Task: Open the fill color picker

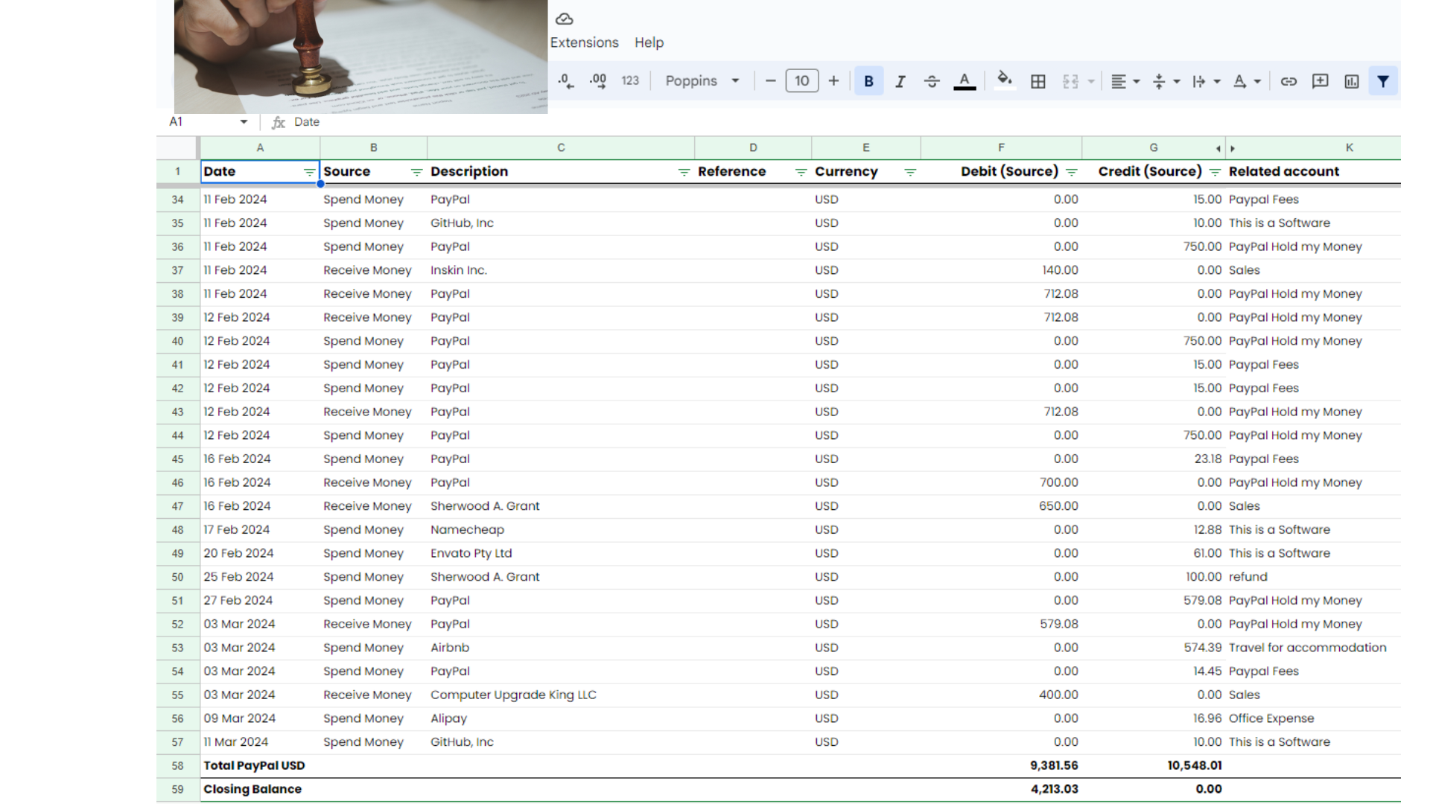Action: pos(1005,80)
